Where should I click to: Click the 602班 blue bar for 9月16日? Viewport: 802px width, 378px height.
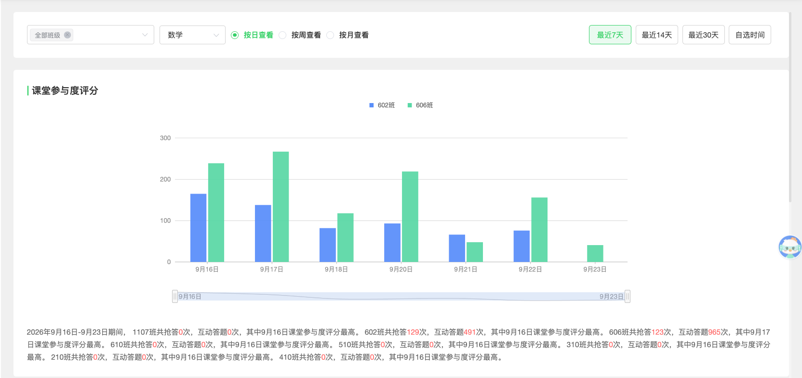click(198, 228)
